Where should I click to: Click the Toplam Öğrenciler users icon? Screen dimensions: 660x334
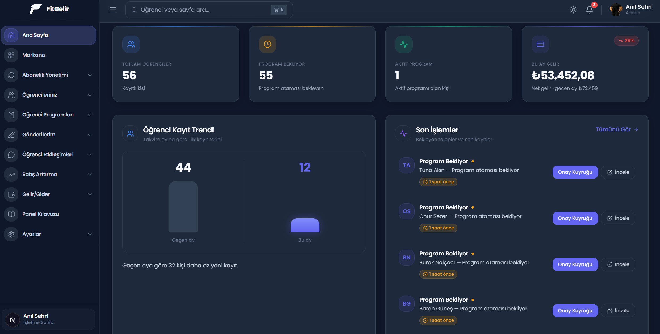pyautogui.click(x=131, y=44)
